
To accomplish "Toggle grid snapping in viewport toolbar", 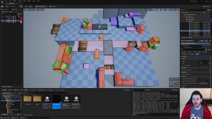I will (159, 10).
